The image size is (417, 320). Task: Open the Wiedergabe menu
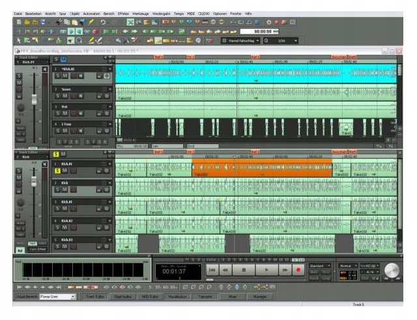161,14
